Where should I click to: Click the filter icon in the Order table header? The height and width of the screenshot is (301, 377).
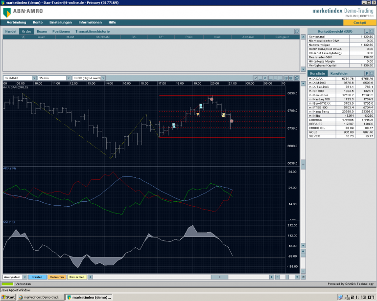[x=23, y=37]
